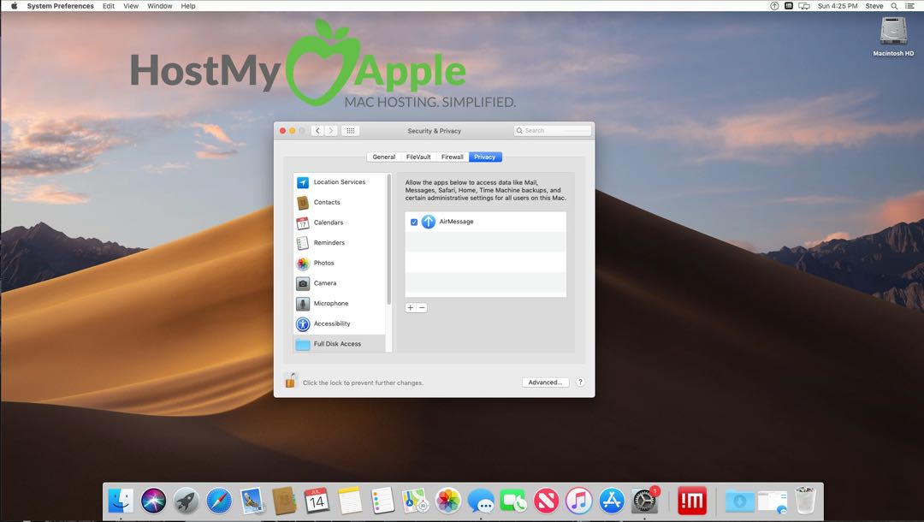Image resolution: width=924 pixels, height=522 pixels.
Task: Open the Edit menu
Action: tap(109, 6)
